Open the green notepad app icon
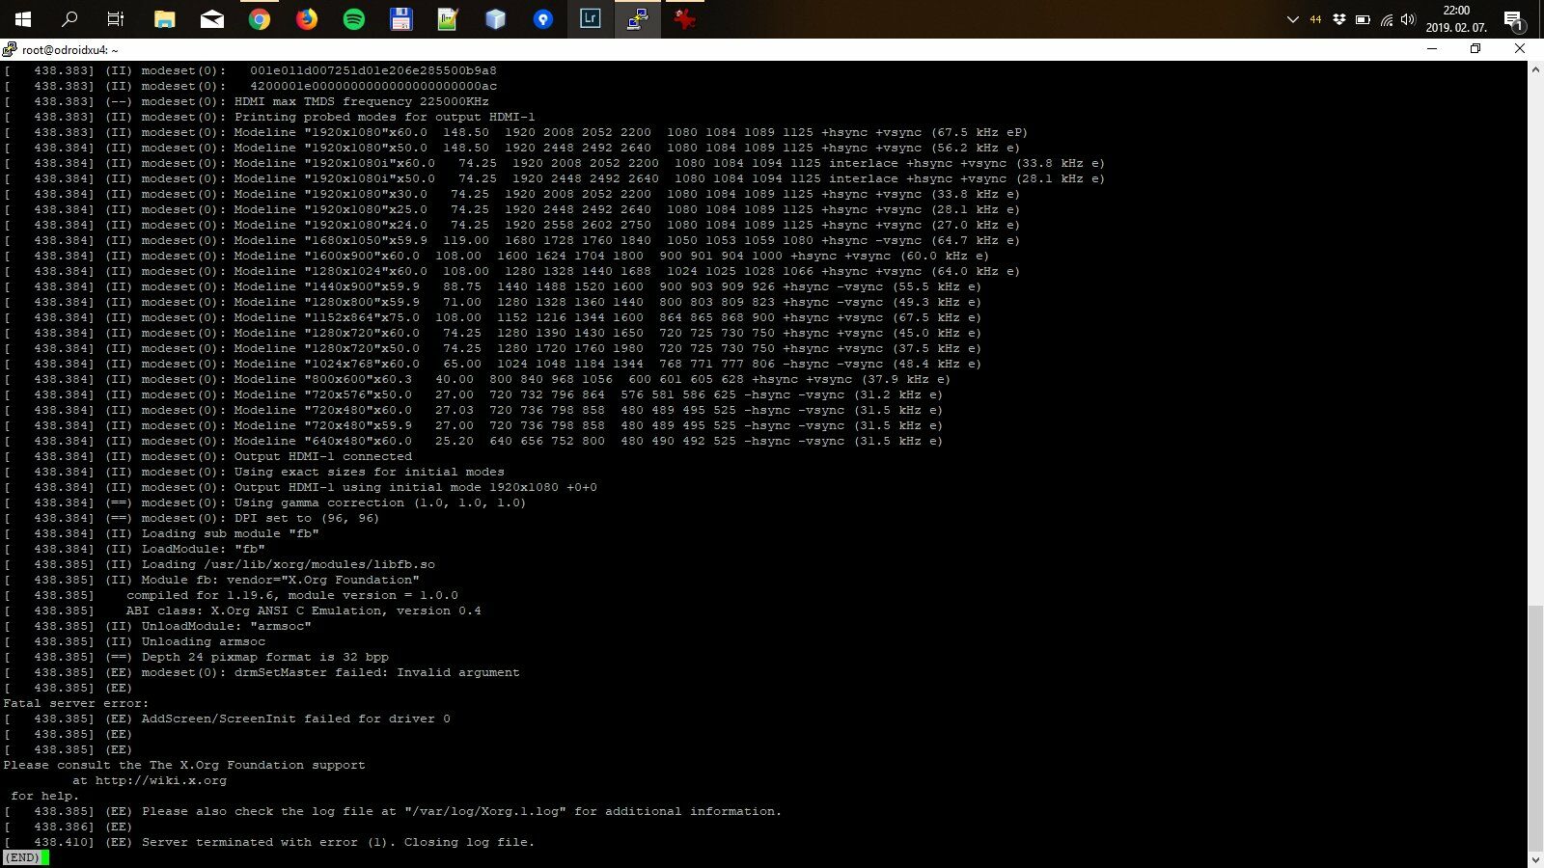Screen dimensions: 1544x868 click(449, 19)
